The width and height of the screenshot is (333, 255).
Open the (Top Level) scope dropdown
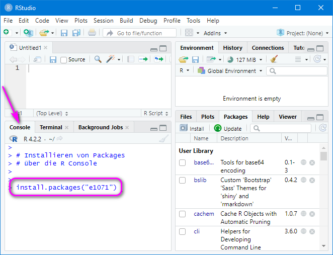point(52,113)
